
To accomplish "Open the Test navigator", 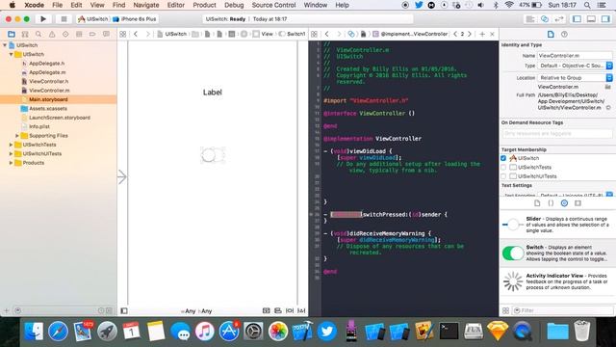I will (65, 35).
